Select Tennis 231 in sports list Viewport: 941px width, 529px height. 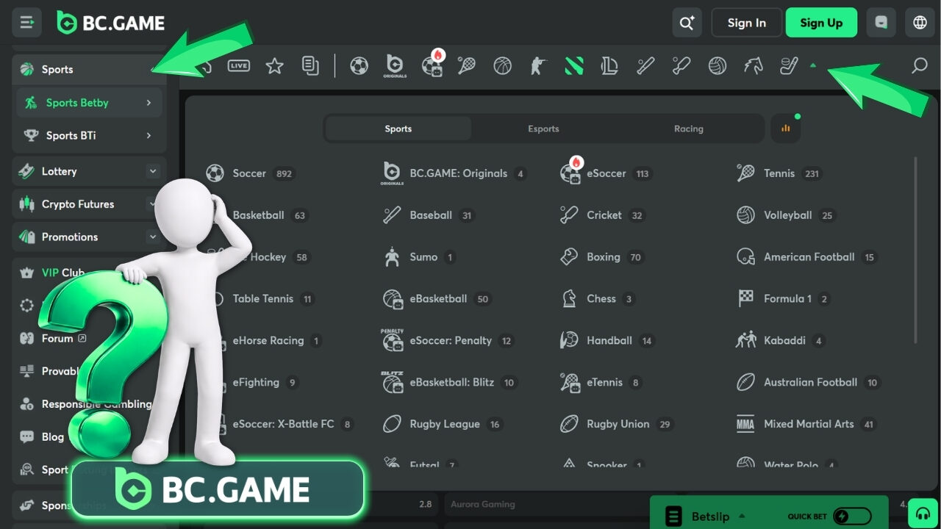tap(779, 173)
